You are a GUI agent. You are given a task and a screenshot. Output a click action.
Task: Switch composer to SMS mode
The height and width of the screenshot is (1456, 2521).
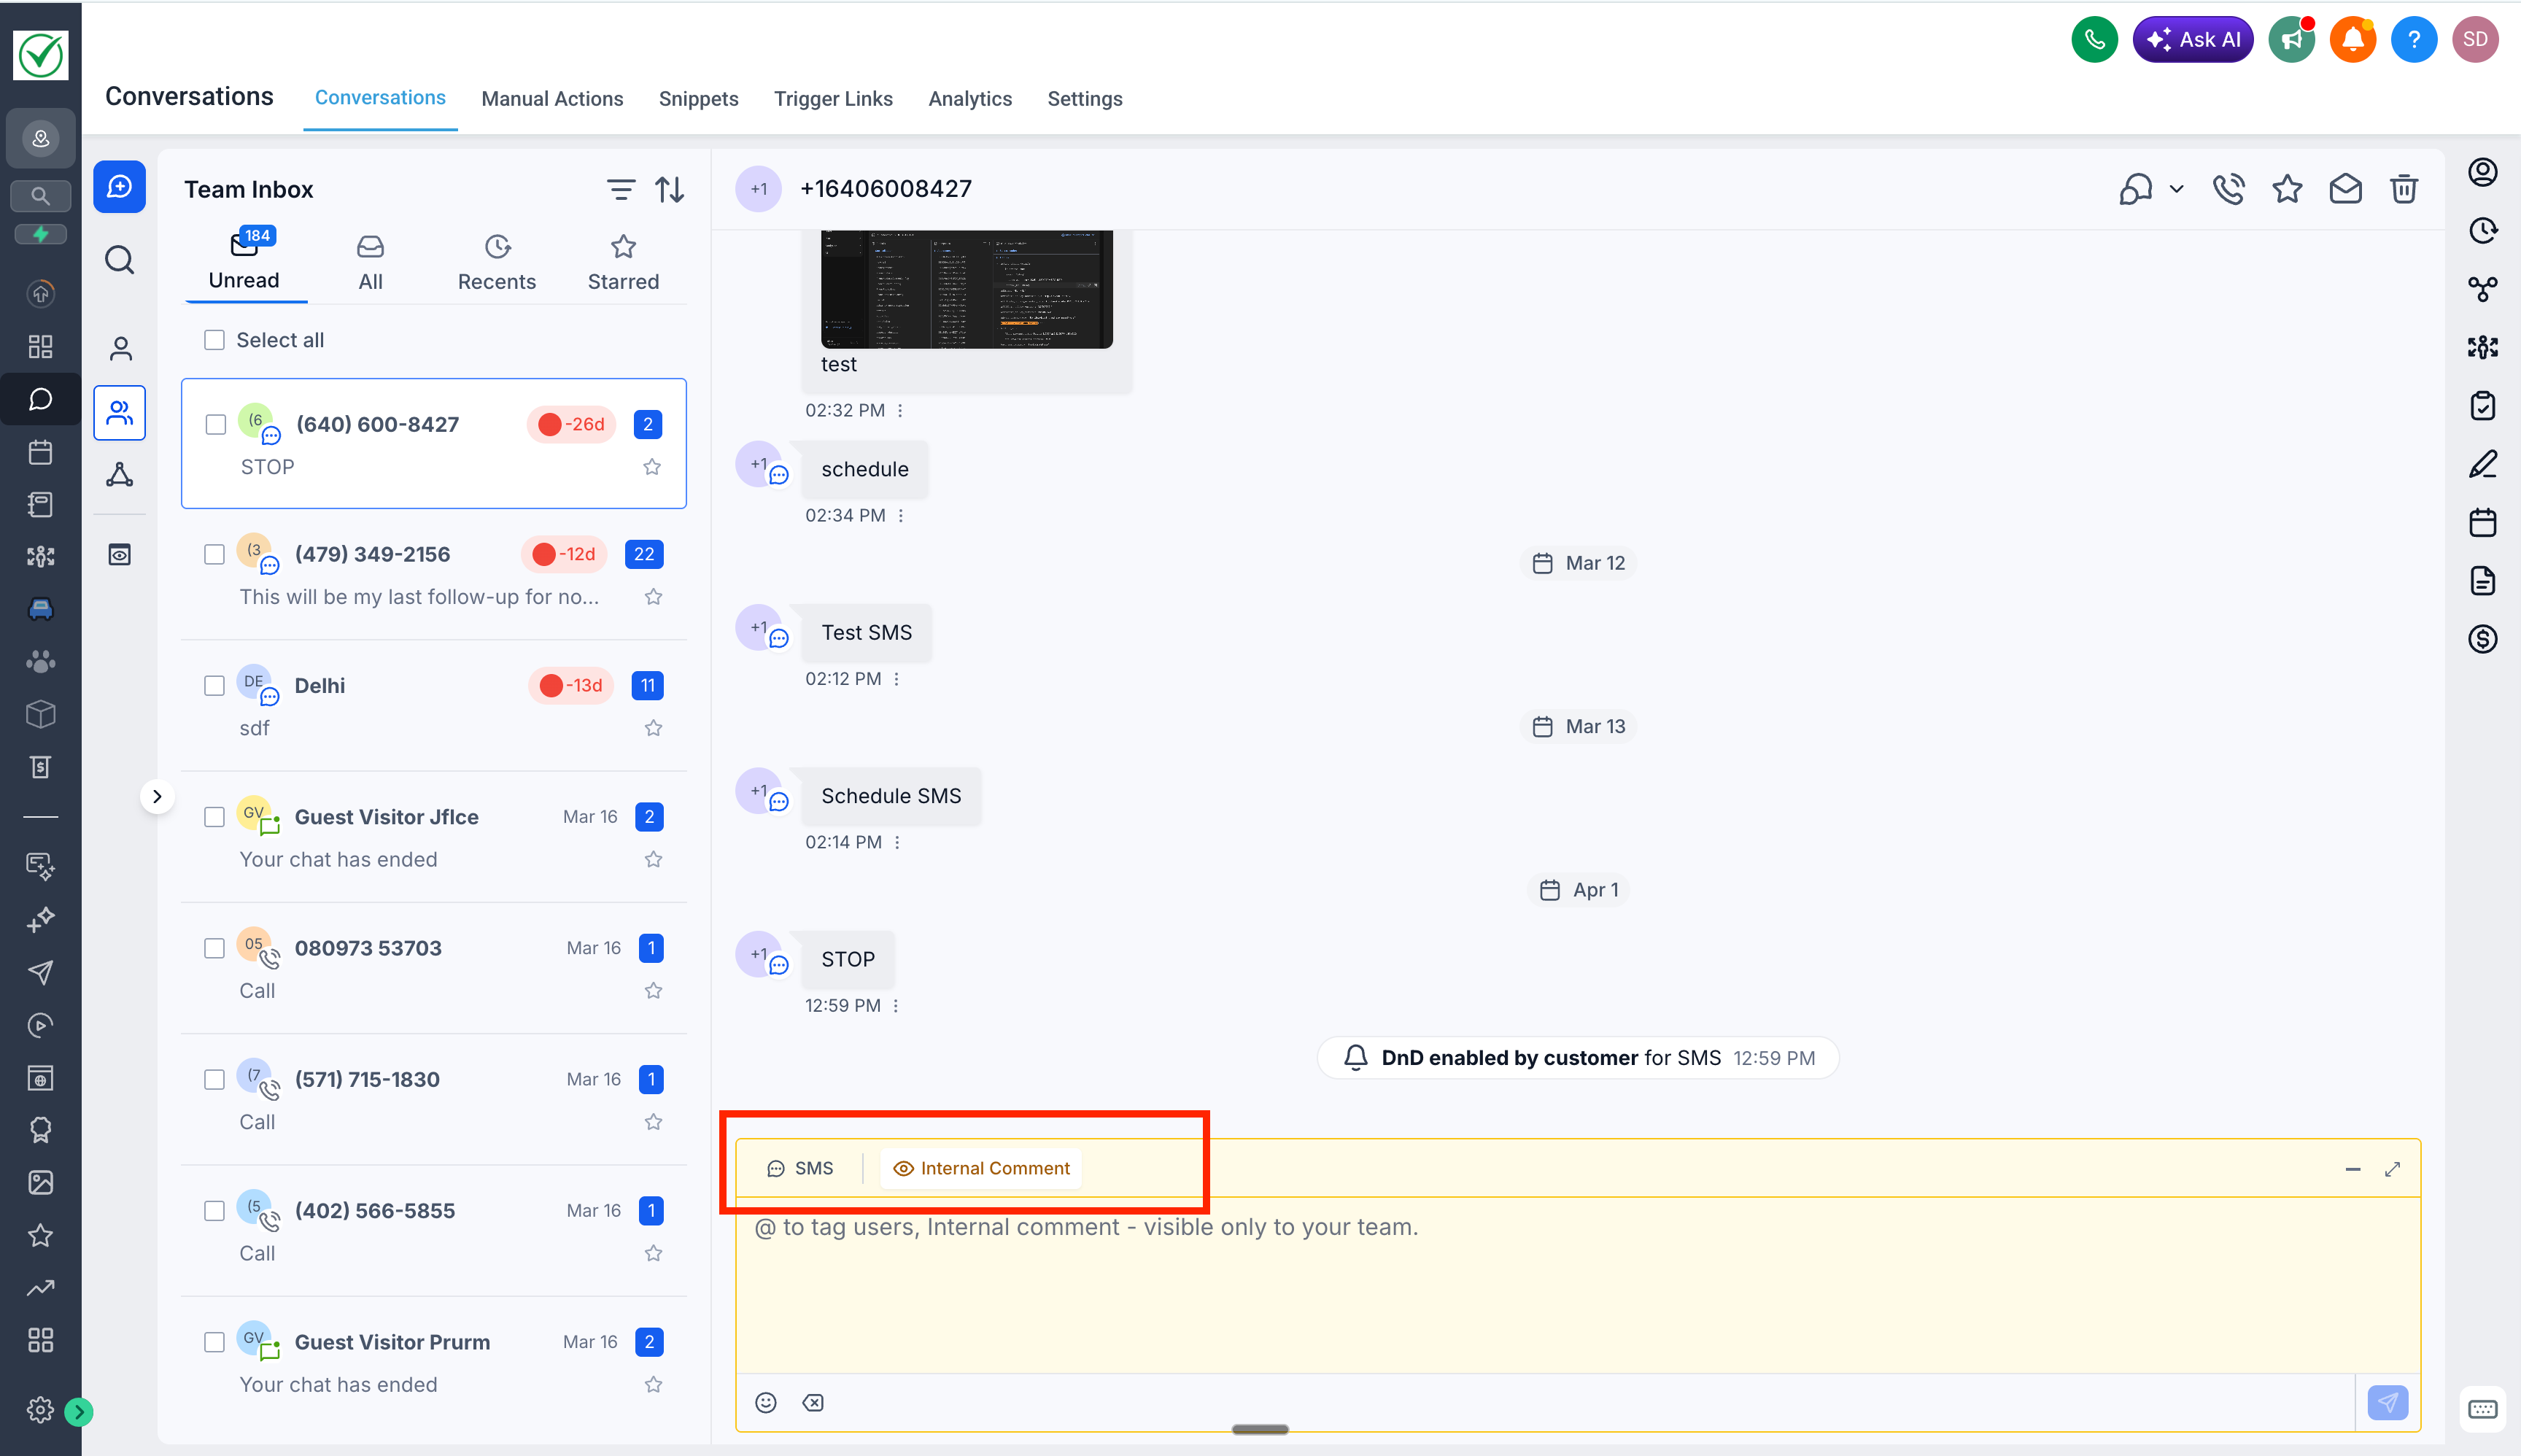click(800, 1168)
